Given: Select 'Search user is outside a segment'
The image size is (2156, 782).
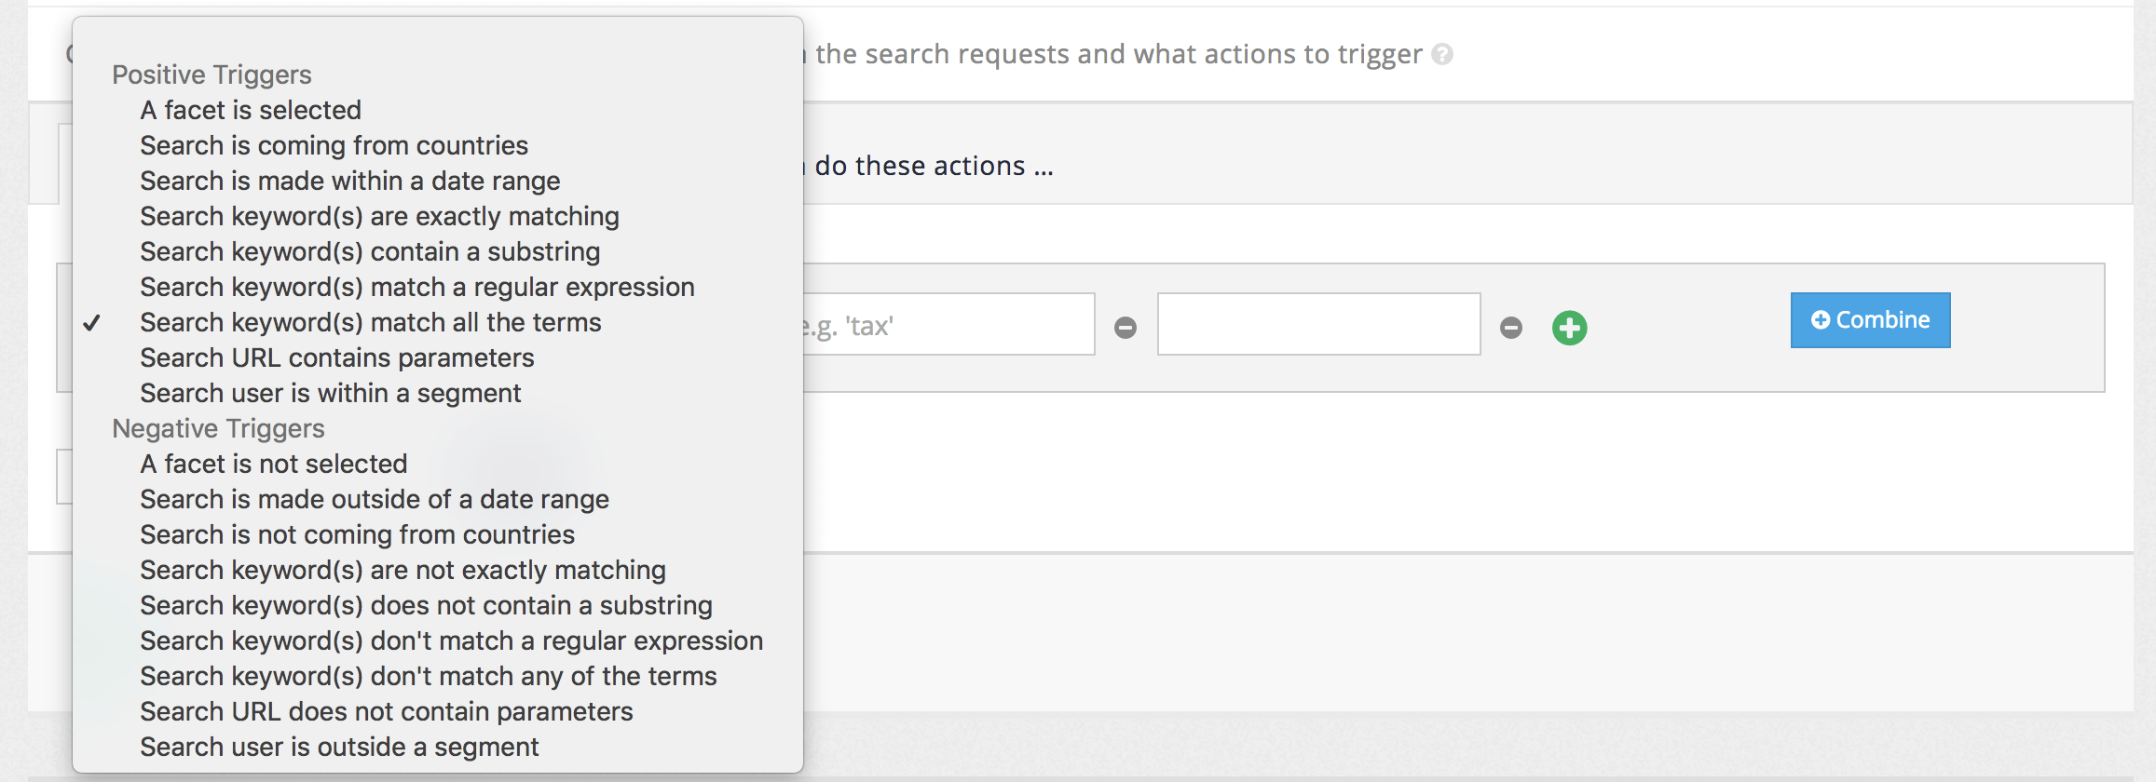Looking at the screenshot, I should tap(338, 747).
